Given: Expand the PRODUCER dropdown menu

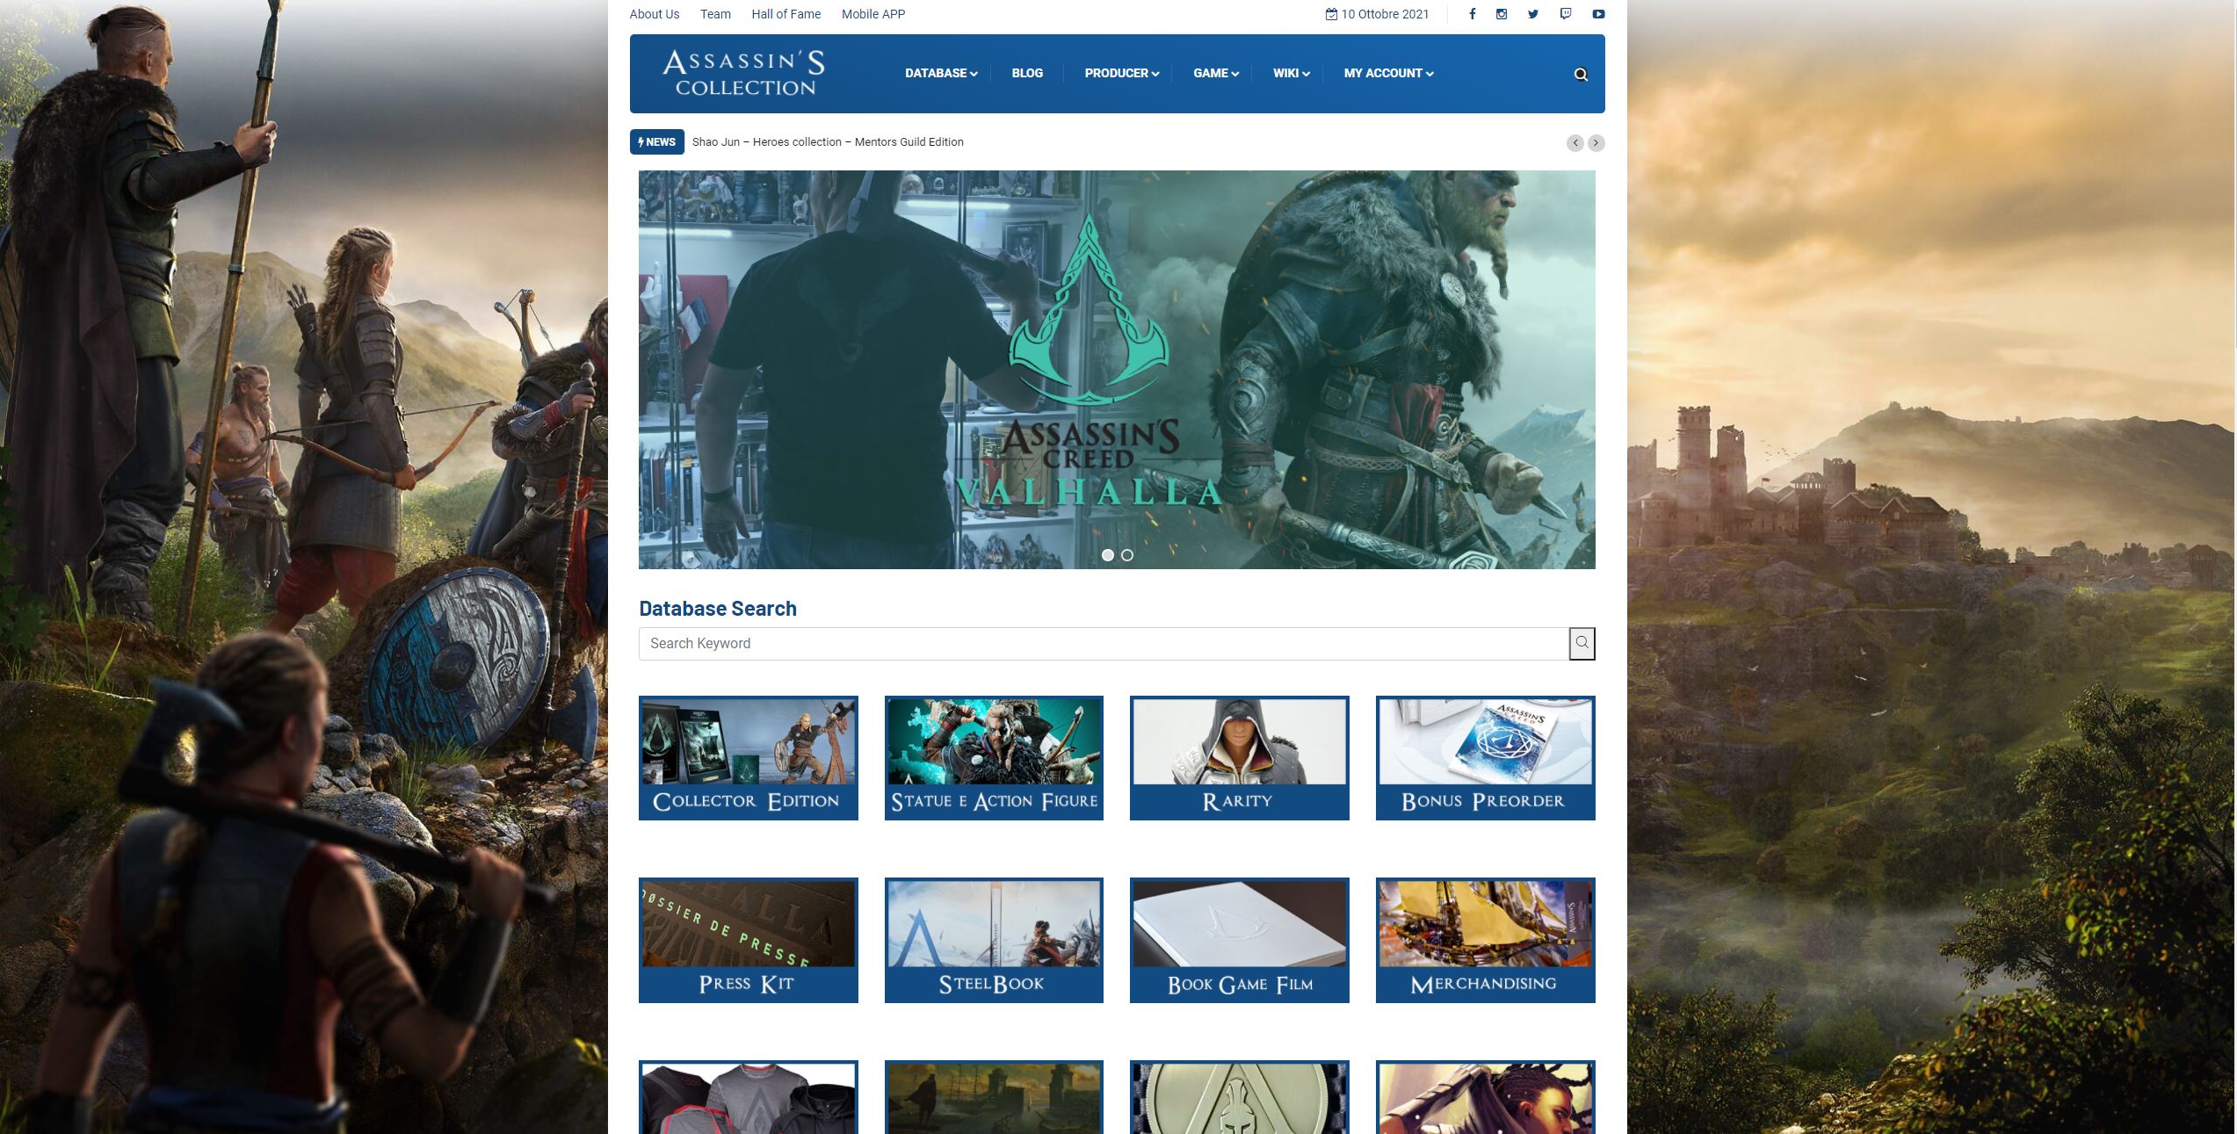Looking at the screenshot, I should point(1122,73).
